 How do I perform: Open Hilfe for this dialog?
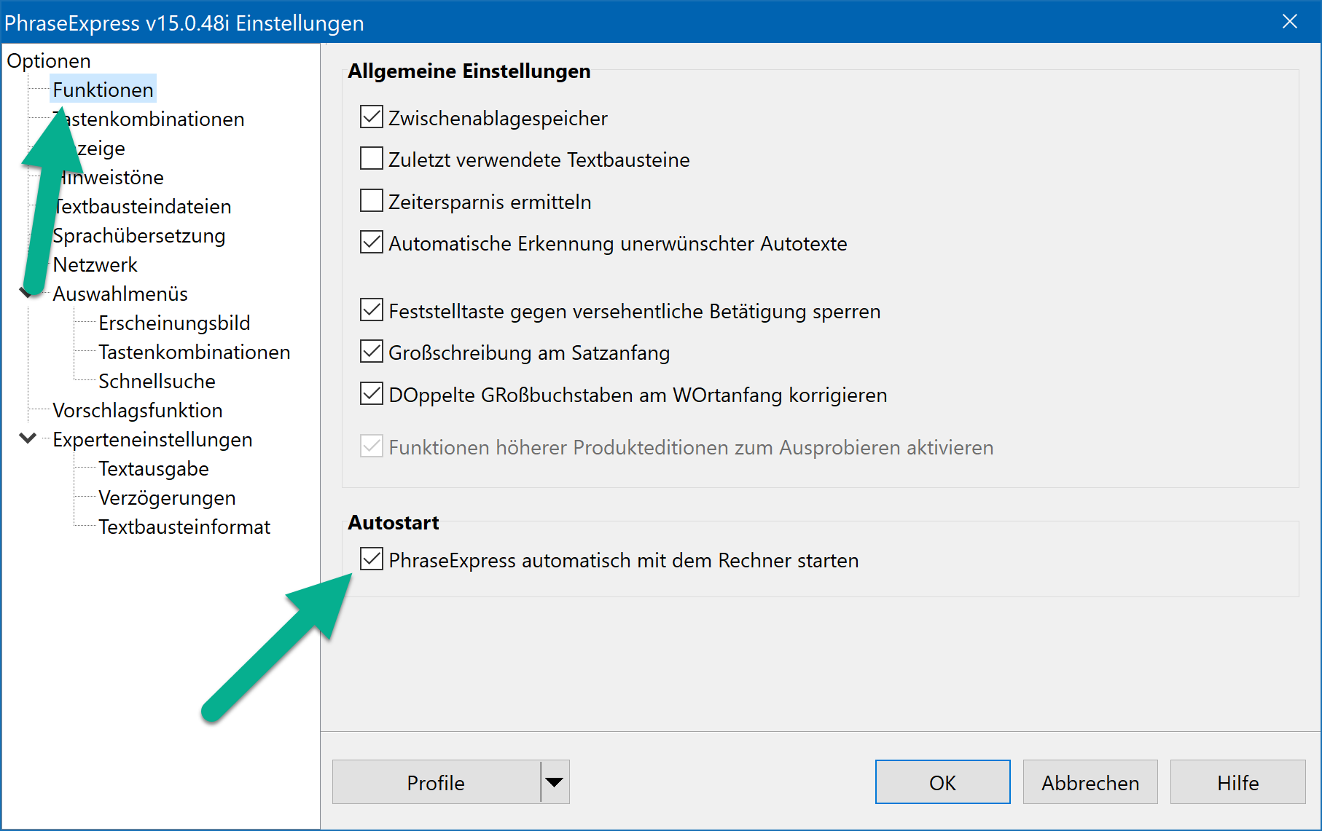point(1237,782)
